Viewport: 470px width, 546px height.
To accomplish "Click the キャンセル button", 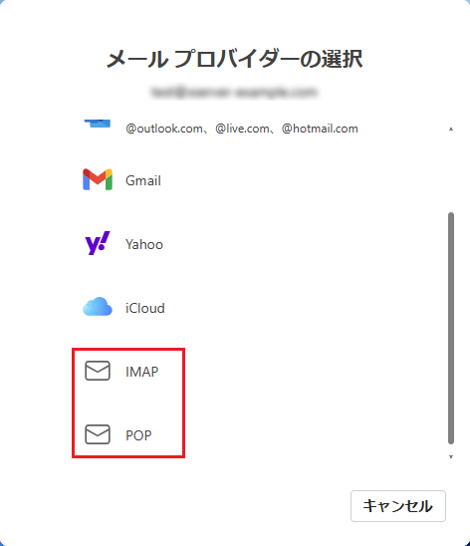I will coord(398,506).
